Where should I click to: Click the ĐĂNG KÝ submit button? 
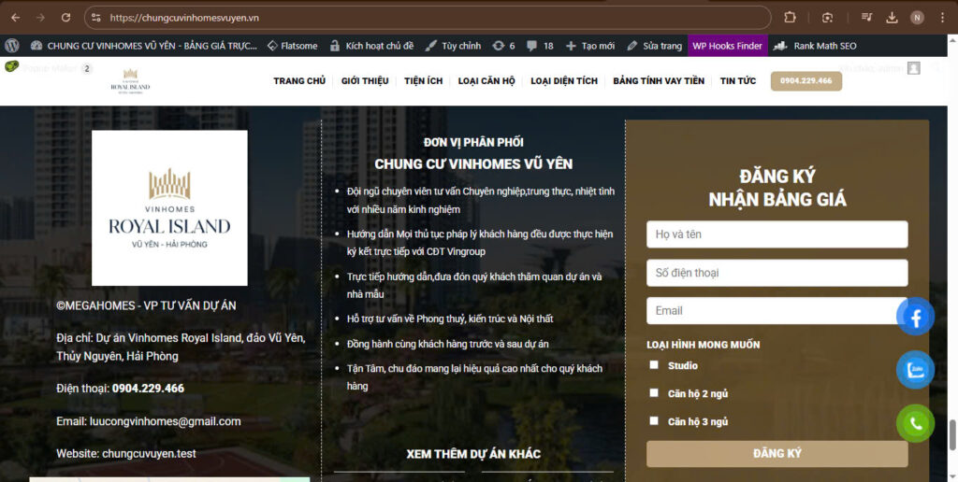tap(777, 454)
